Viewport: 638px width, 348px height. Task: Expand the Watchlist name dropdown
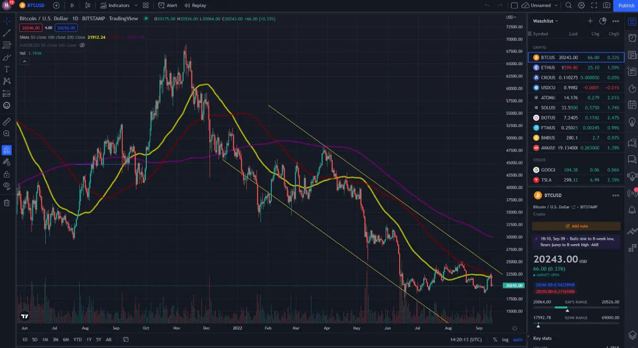(x=546, y=21)
